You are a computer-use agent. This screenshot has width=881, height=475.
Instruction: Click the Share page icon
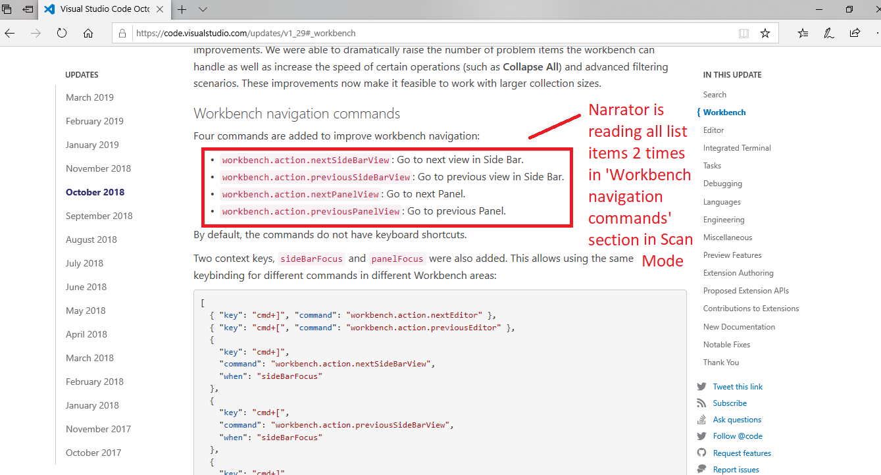855,33
